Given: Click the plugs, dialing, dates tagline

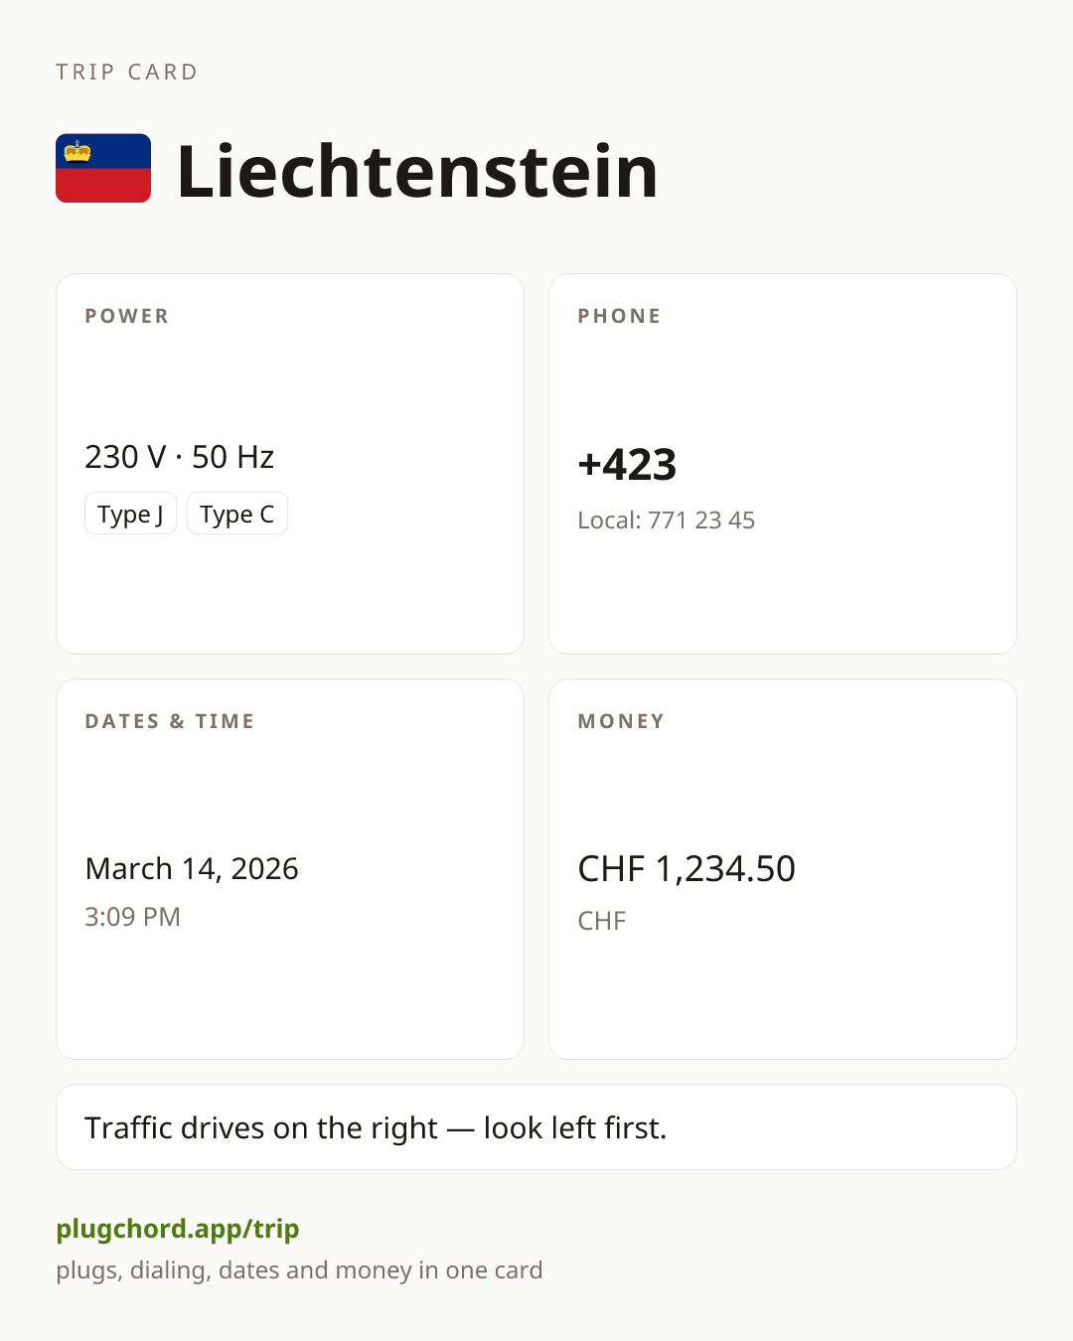Looking at the screenshot, I should (x=299, y=1270).
